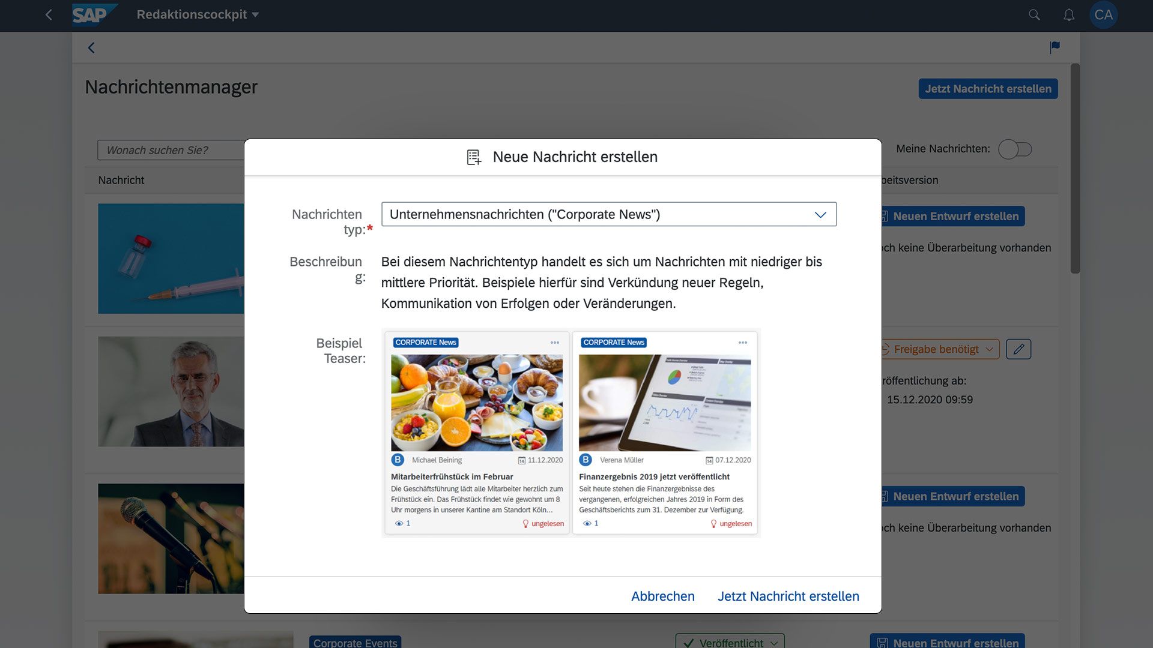Screen dimensions: 1153x648
Task: Open the Nachrichtentyp dropdown
Action: pyautogui.click(x=820, y=214)
